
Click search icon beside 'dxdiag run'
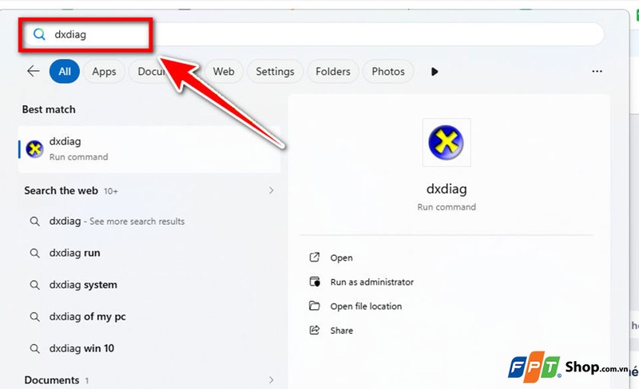[x=35, y=253]
